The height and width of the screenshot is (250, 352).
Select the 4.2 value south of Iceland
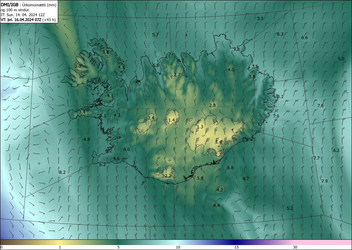[220, 190]
